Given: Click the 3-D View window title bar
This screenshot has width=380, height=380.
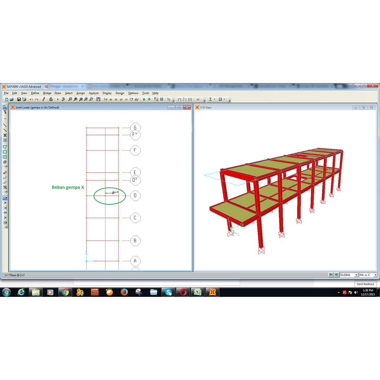Looking at the screenshot, I should (285, 107).
